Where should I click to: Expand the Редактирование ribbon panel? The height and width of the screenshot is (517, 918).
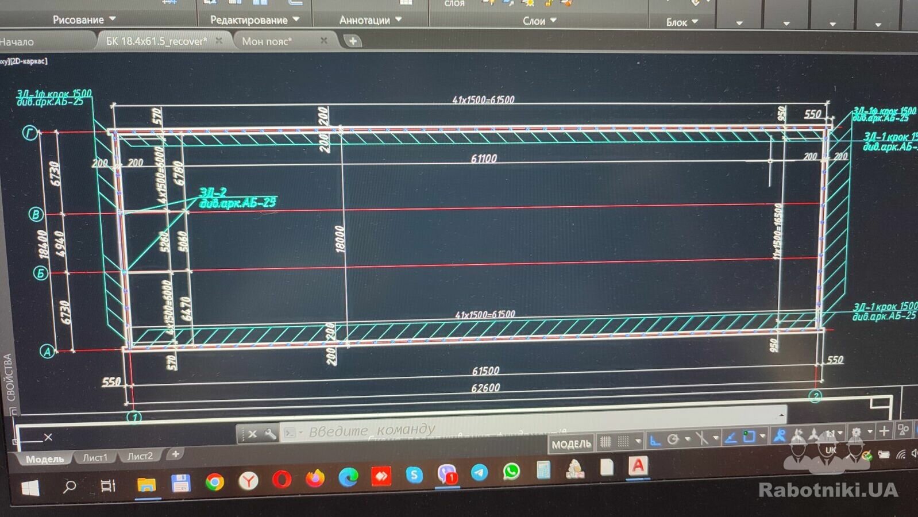pyautogui.click(x=254, y=20)
